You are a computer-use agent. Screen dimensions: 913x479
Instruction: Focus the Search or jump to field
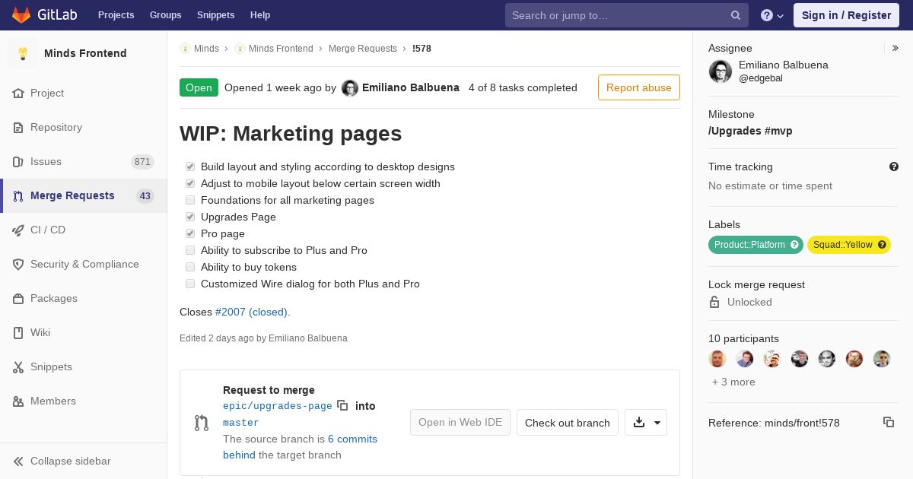616,15
